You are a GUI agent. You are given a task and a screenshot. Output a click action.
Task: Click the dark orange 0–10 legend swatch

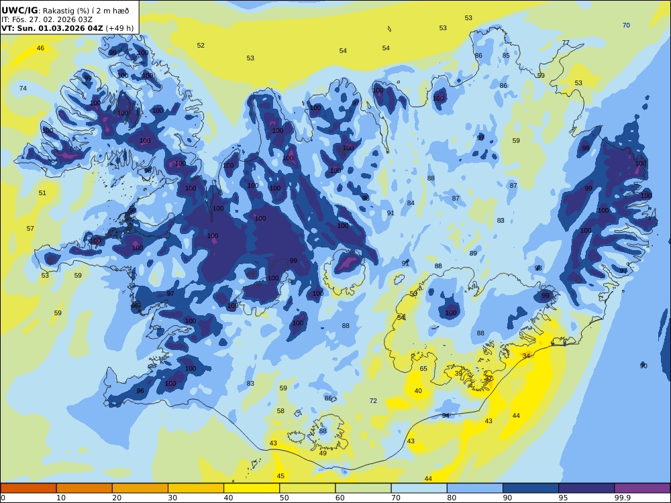(x=28, y=488)
